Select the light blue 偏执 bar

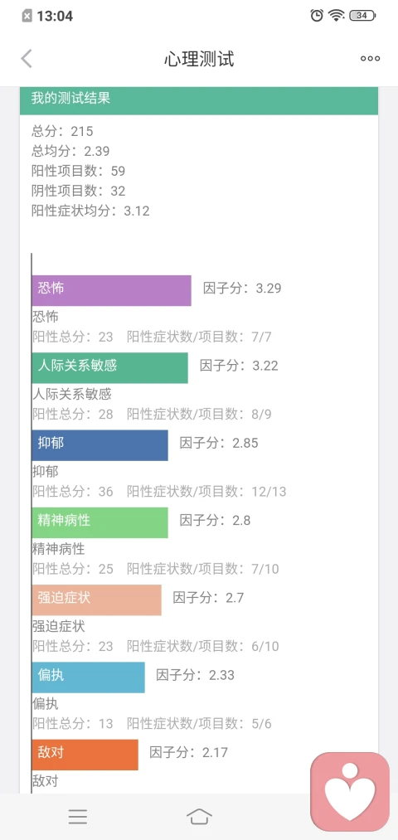(89, 677)
